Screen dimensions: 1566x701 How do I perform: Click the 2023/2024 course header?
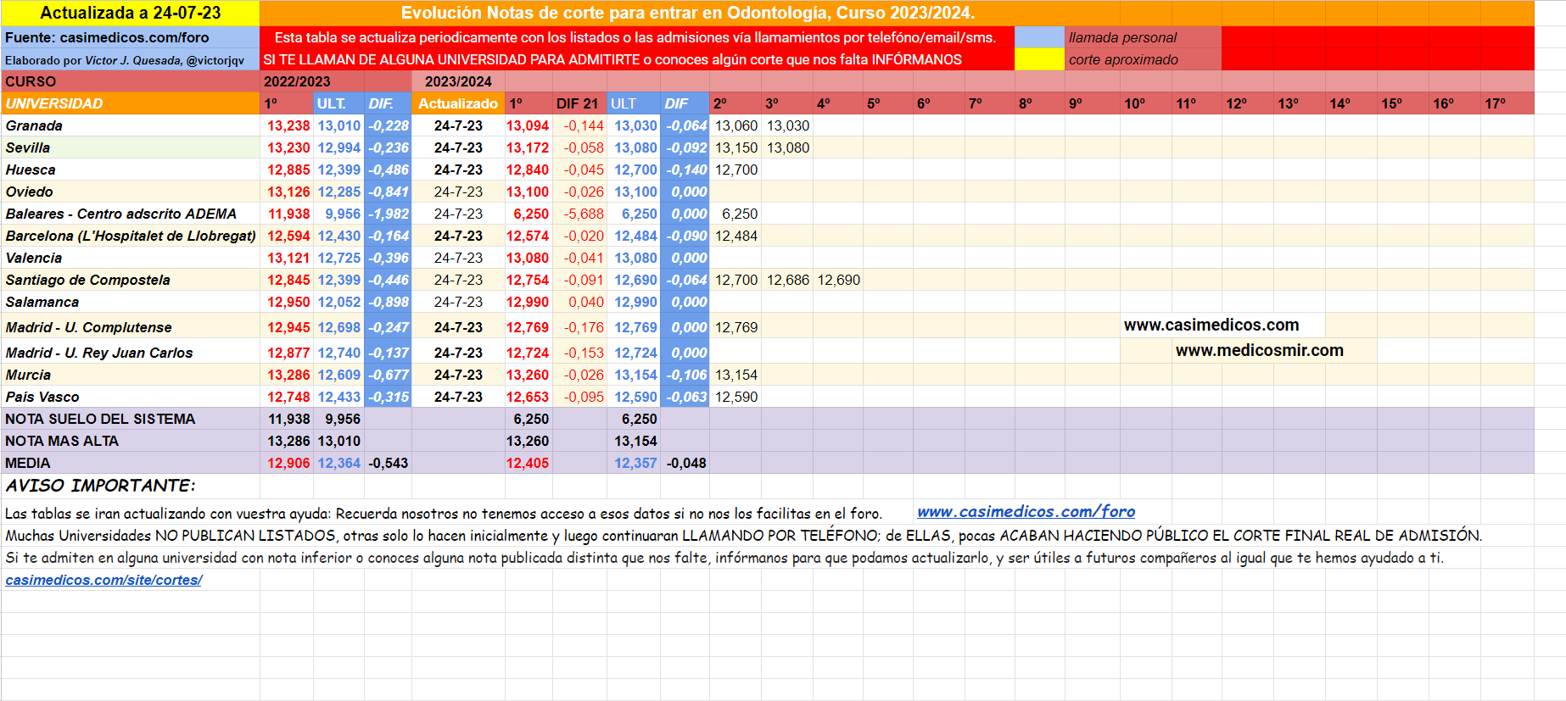(x=458, y=81)
